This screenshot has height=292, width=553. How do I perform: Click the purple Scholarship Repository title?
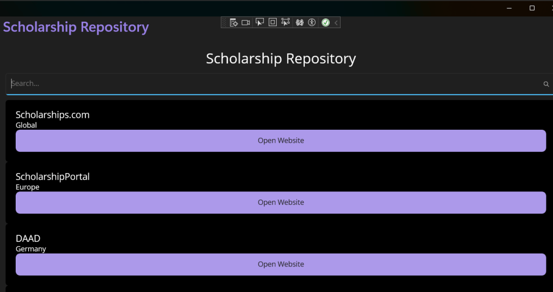76,27
